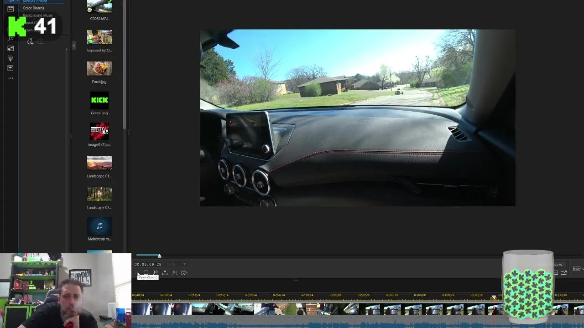
Task: Open the Title Room icon in sidebar
Action: point(10,9)
